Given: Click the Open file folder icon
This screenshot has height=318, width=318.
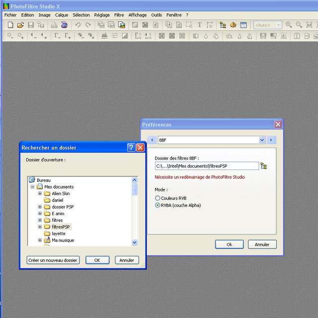Looking at the screenshot, I should tap(20, 25).
